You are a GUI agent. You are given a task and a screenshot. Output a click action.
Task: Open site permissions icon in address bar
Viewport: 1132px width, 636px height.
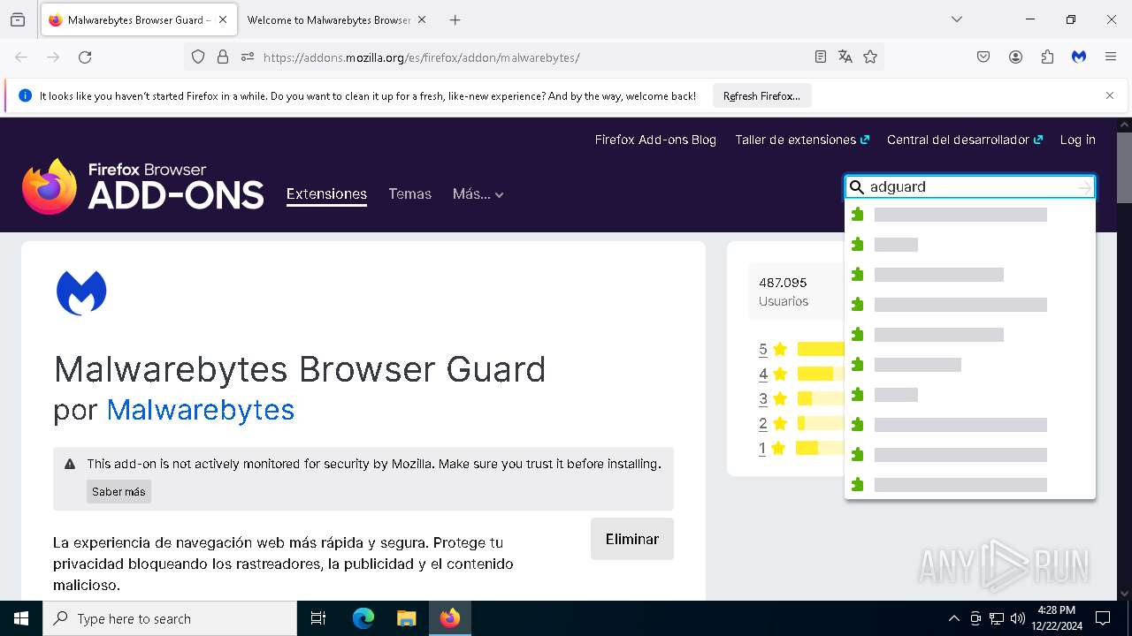[x=248, y=57]
